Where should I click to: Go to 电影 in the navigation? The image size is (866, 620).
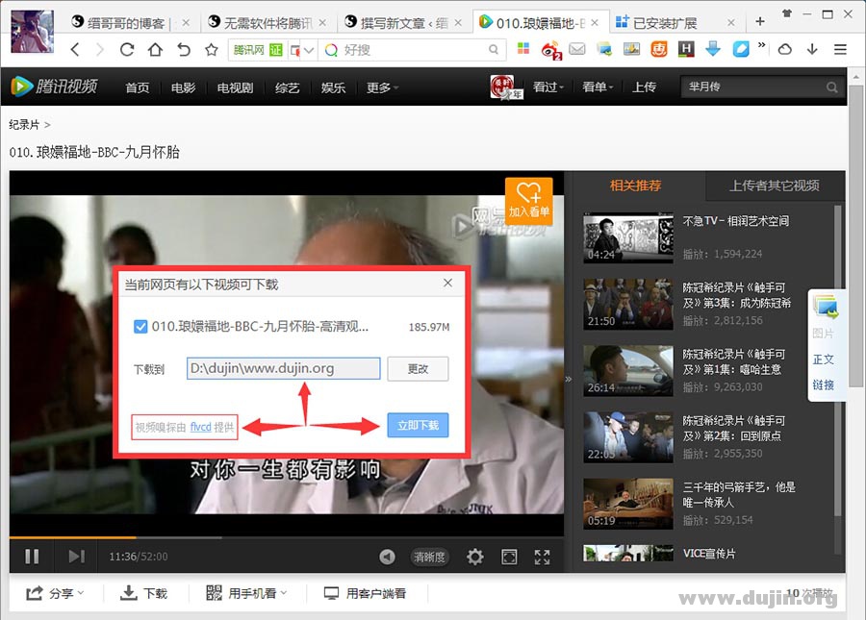tap(183, 87)
